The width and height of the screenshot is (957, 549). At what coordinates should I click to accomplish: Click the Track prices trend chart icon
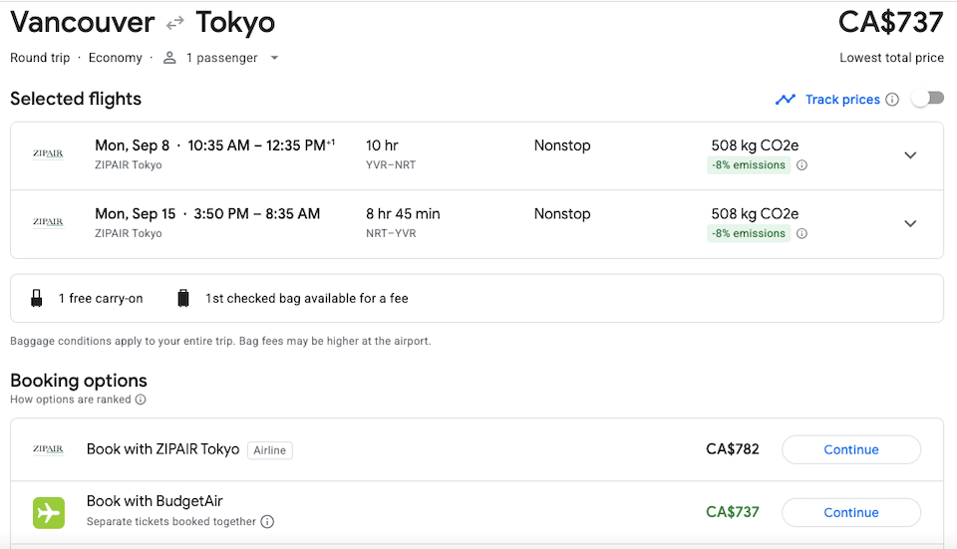click(x=786, y=100)
